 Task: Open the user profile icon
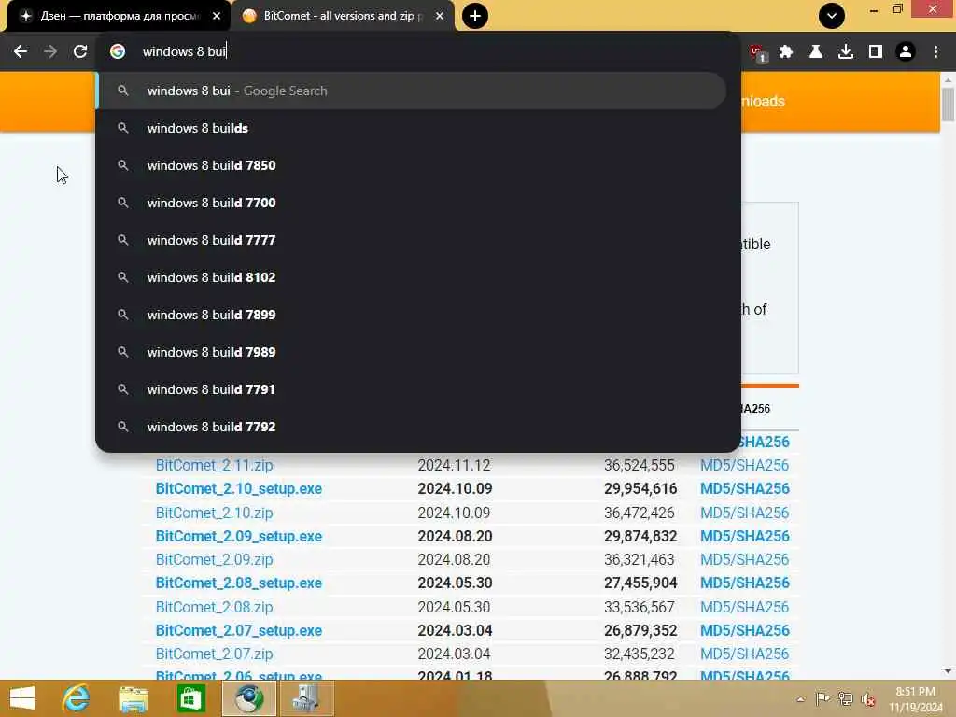pyautogui.click(x=906, y=52)
